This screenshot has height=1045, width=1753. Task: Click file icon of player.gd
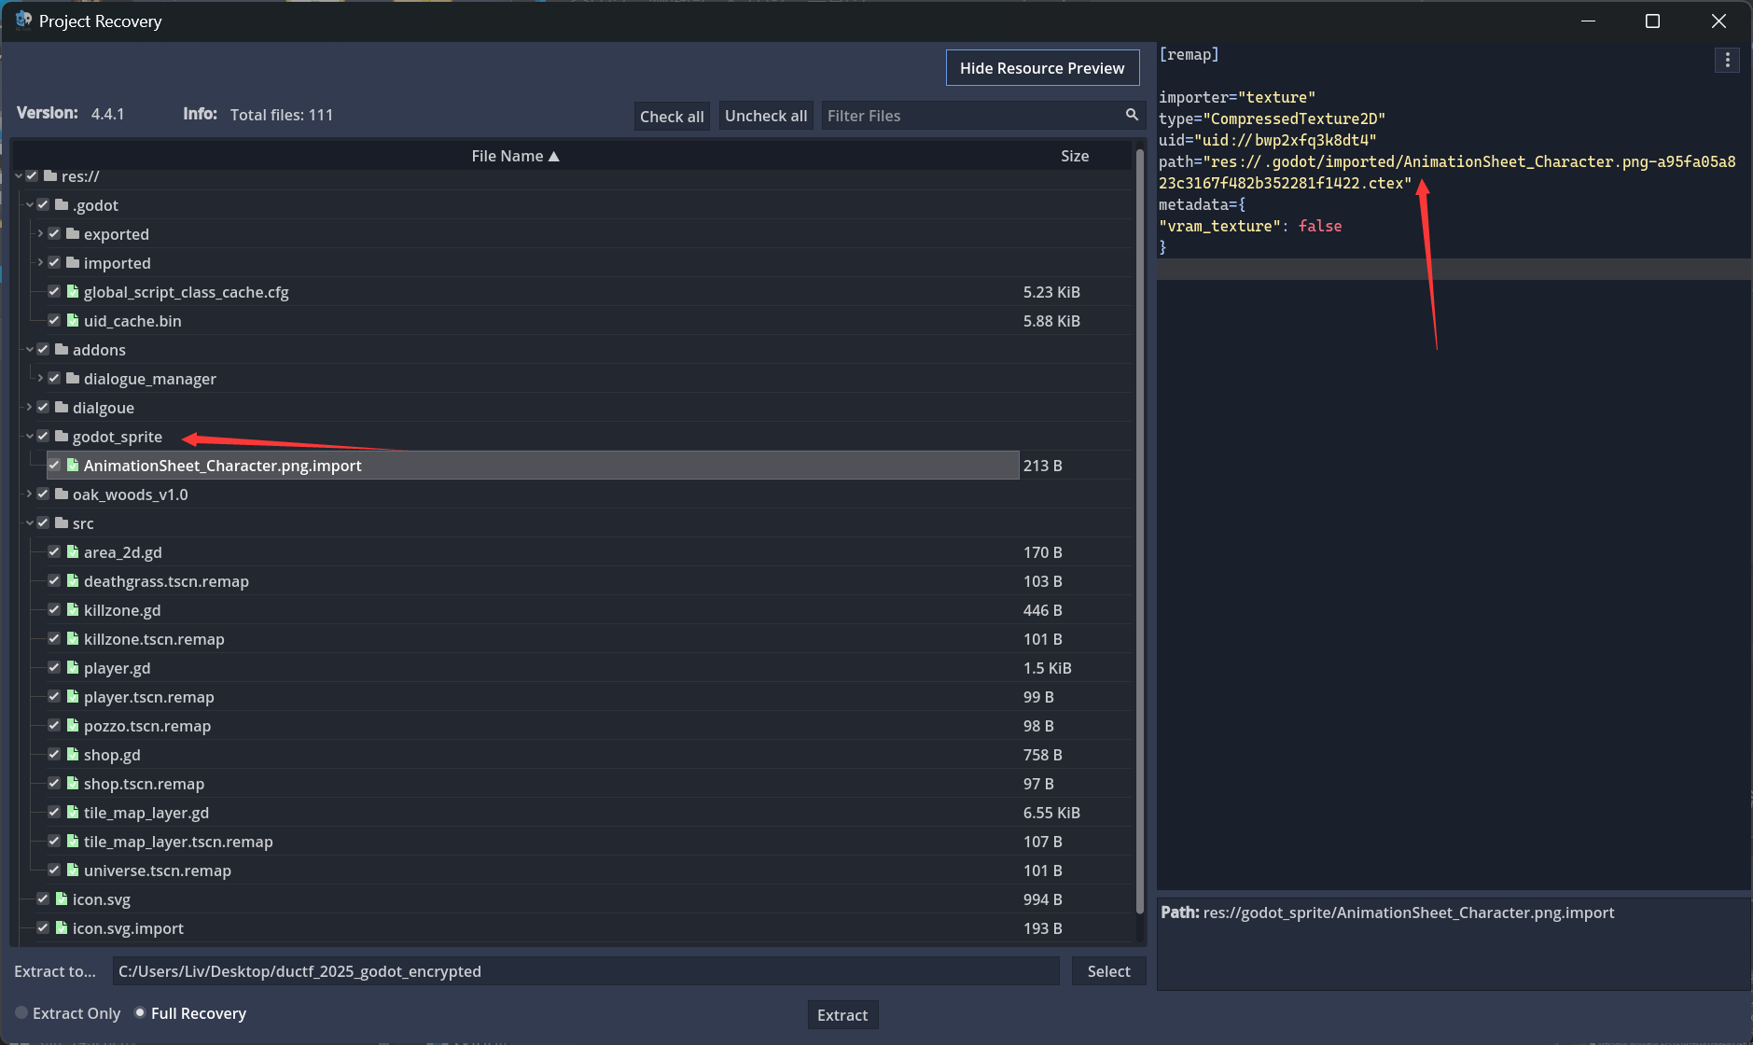click(73, 667)
